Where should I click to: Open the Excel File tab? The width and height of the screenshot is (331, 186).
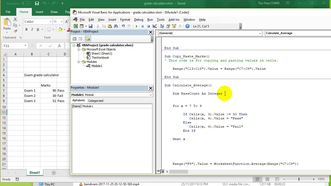[8, 12]
